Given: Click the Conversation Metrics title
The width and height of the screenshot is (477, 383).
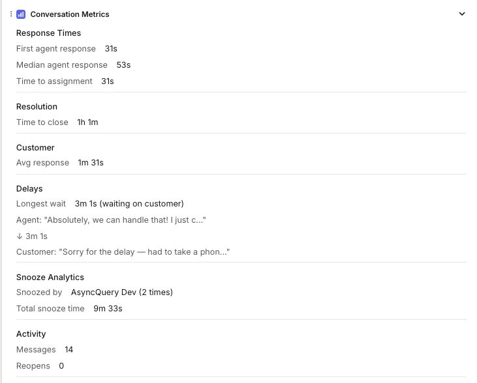Looking at the screenshot, I should tap(70, 14).
